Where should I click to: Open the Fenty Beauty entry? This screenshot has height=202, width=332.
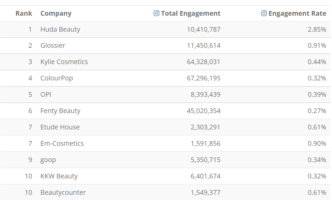60,111
